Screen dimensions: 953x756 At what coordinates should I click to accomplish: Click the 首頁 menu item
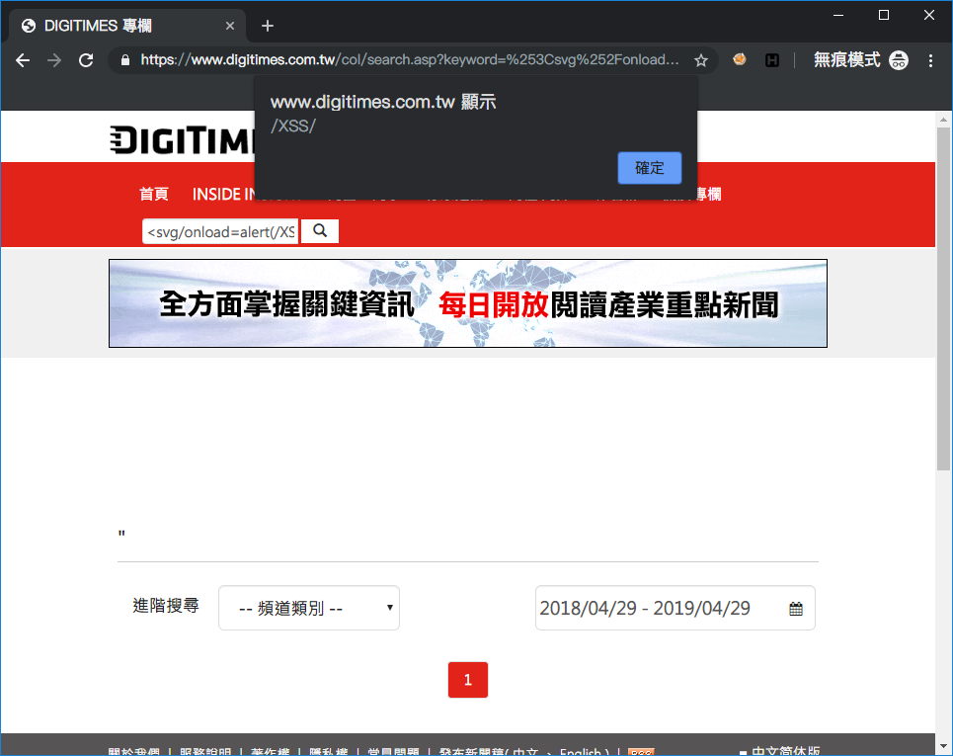(x=153, y=194)
